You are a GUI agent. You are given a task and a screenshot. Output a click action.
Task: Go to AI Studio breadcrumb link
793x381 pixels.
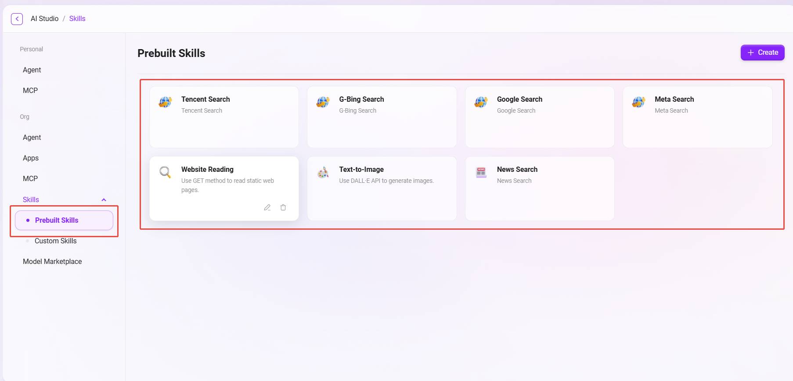pyautogui.click(x=44, y=19)
